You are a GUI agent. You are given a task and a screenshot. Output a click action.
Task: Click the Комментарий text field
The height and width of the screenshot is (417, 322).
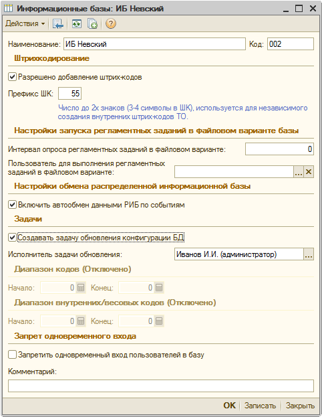point(161,386)
